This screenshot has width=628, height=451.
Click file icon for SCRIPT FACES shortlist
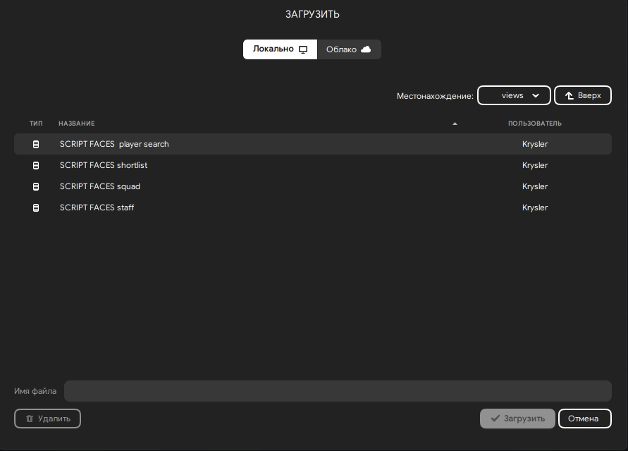36,165
